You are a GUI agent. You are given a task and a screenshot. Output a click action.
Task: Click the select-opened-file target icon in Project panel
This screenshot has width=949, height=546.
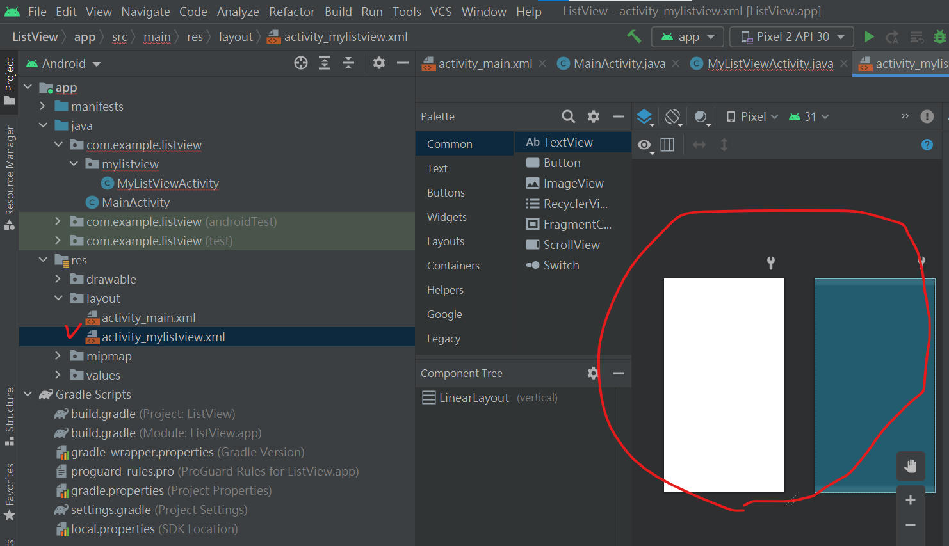click(301, 63)
